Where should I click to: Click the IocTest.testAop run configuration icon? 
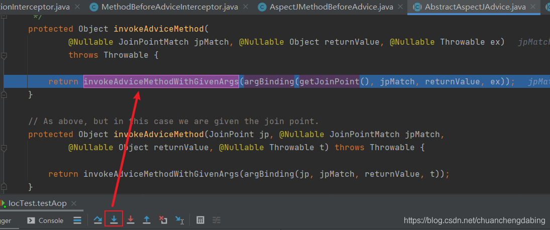coord(3,203)
